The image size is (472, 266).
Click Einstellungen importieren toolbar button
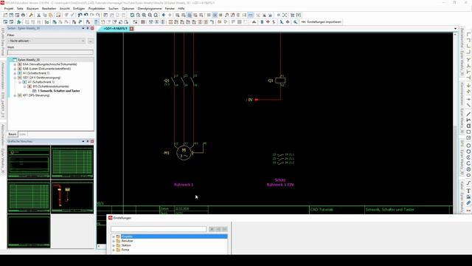pyautogui.click(x=322, y=22)
